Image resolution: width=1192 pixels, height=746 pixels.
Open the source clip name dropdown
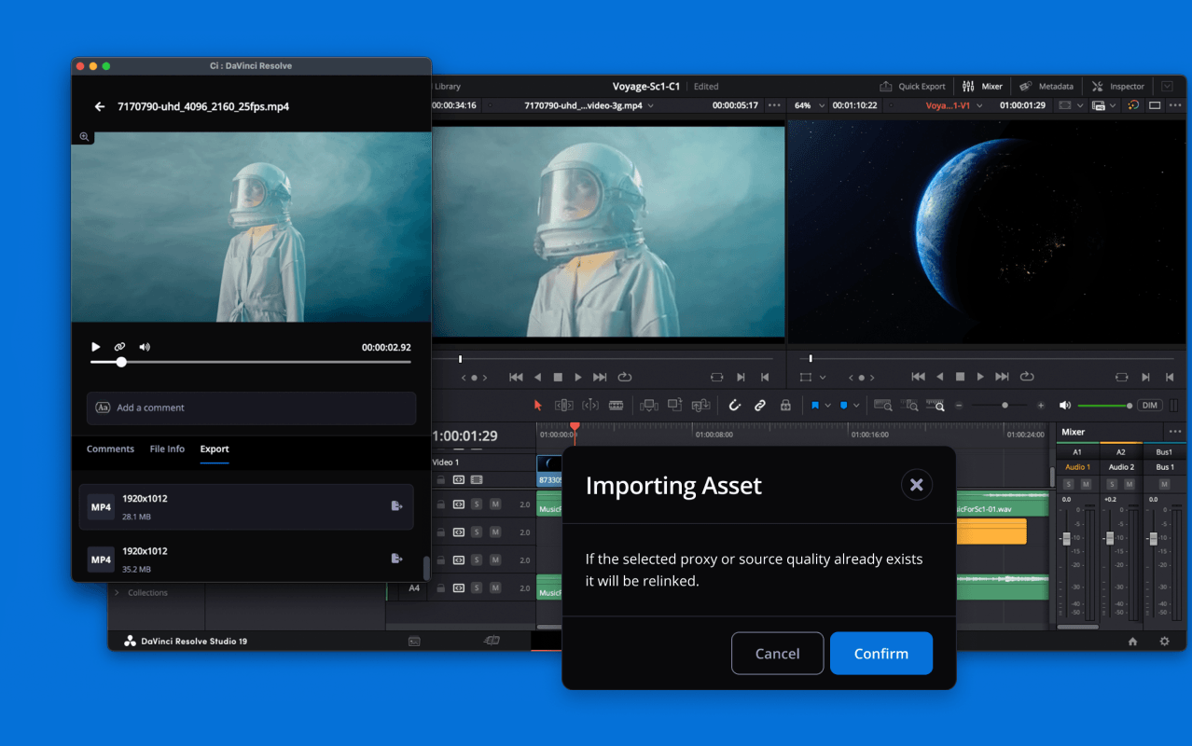click(650, 106)
